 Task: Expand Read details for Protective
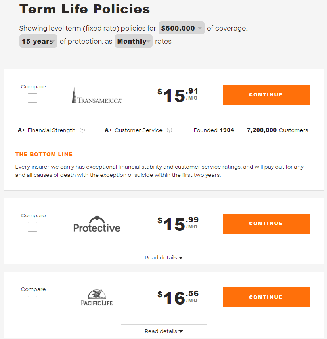pos(164,257)
